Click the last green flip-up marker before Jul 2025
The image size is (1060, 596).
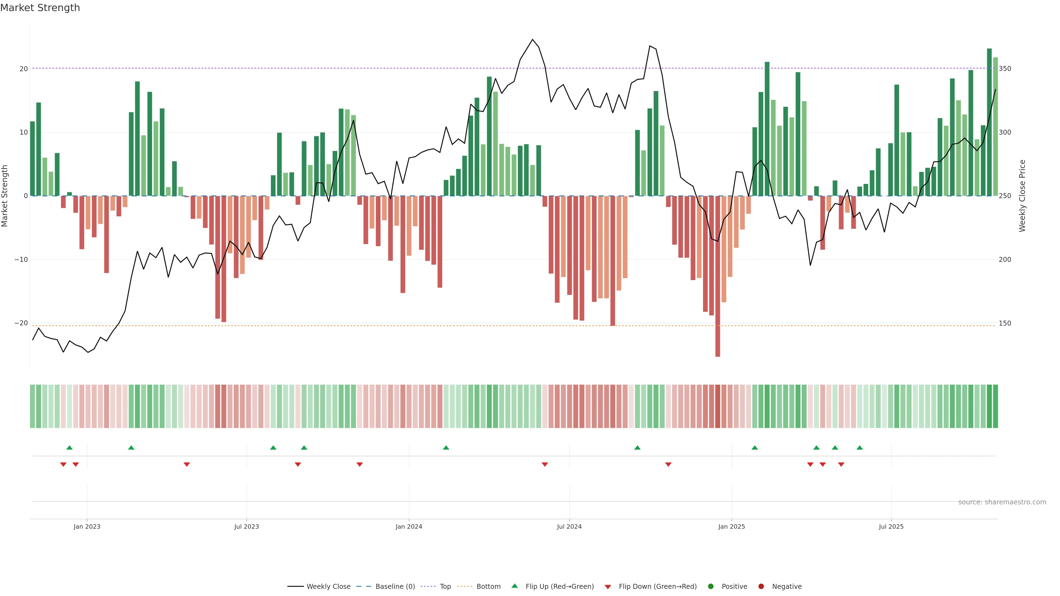click(860, 448)
